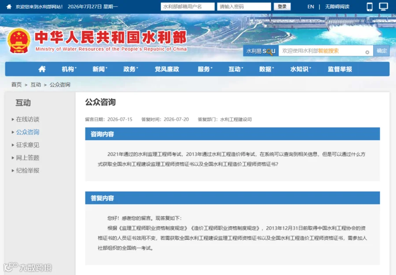
Task: Open the 党风廉政 menu item
Action: (x=167, y=69)
